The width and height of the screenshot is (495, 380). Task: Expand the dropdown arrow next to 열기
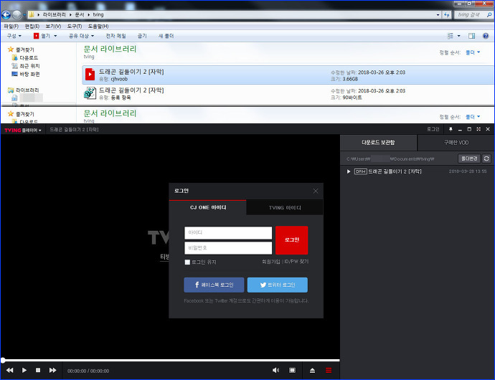point(55,36)
